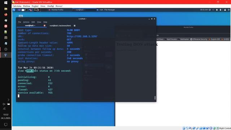The height and width of the screenshot is (130, 231).
Task: Click the purple show-desktop icon in Kali panel
Action: click(19, 10)
